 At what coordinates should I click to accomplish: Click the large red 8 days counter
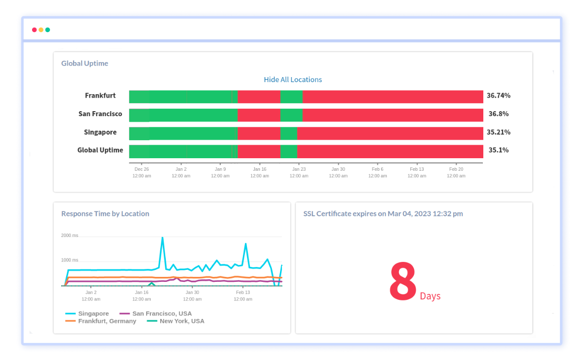(x=415, y=282)
